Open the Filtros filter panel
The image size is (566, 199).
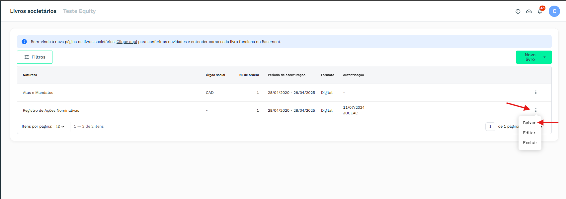[35, 57]
